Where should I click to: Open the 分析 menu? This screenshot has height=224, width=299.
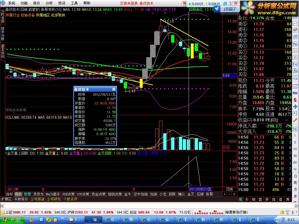click(x=49, y=3)
